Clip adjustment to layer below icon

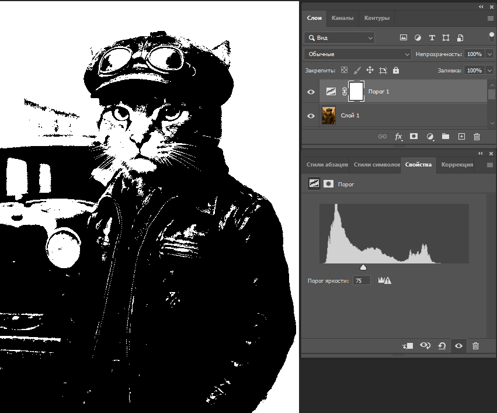(408, 346)
